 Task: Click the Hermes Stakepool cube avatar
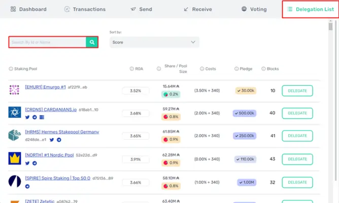(x=15, y=135)
